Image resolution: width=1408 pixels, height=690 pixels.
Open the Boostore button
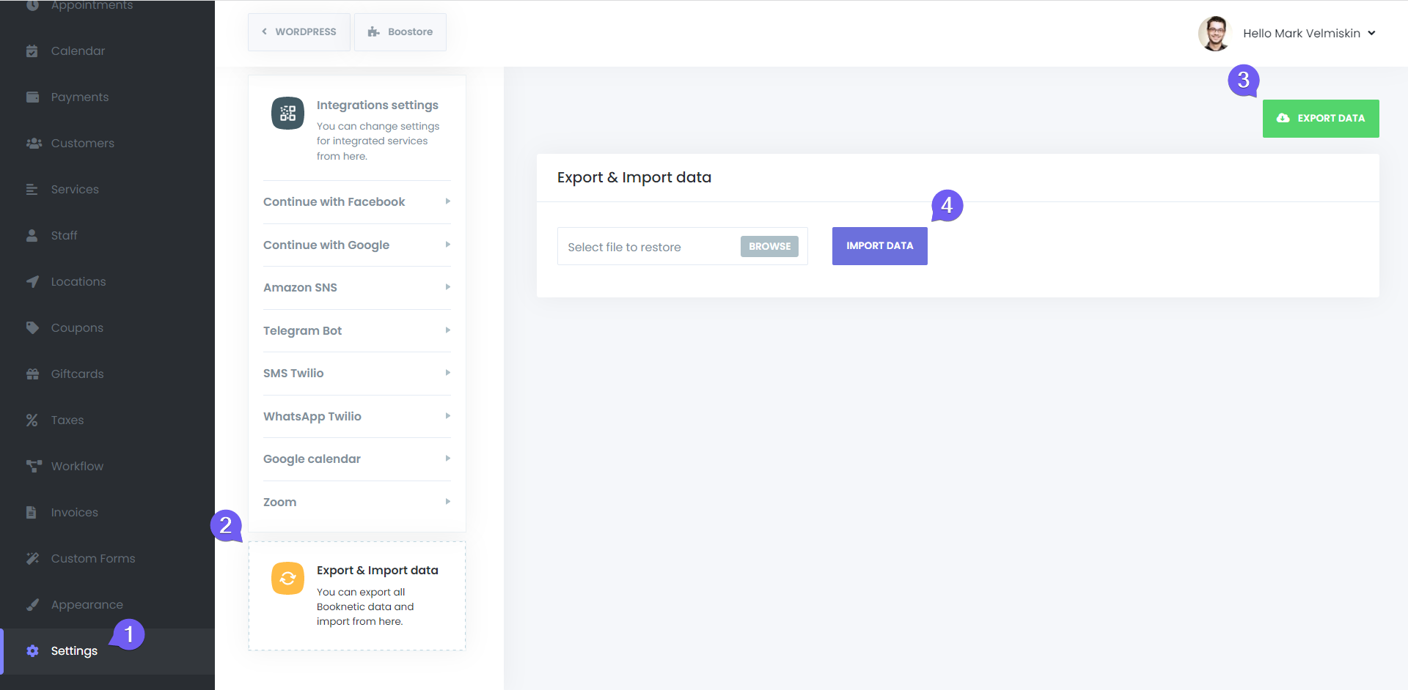(400, 31)
